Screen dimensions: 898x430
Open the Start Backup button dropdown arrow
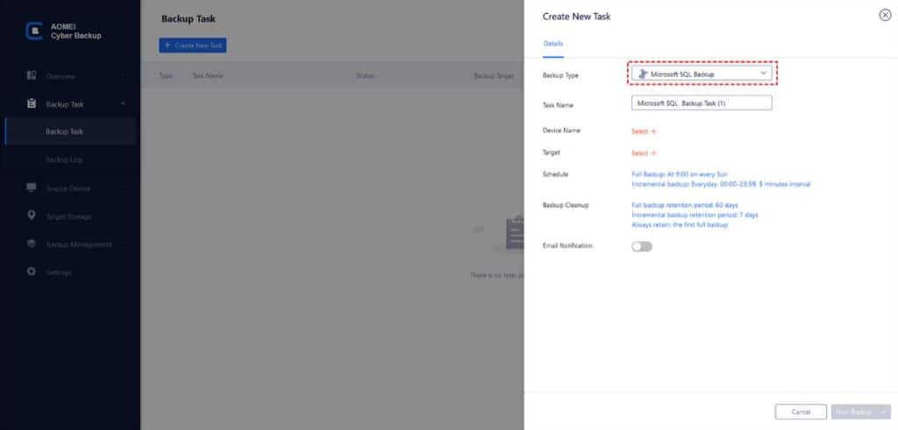click(883, 412)
